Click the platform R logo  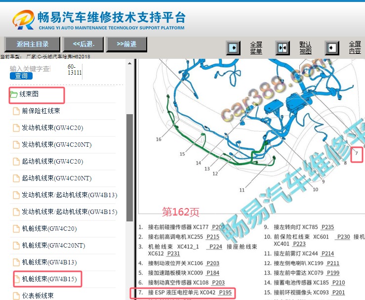pos(24,20)
